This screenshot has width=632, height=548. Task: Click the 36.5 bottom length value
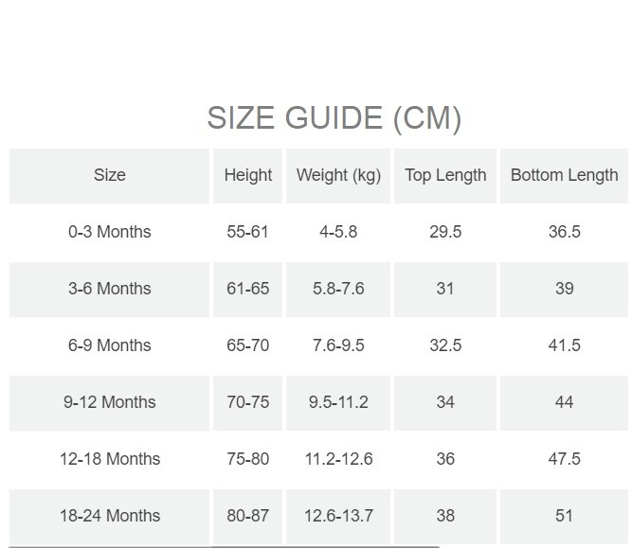[x=564, y=232]
